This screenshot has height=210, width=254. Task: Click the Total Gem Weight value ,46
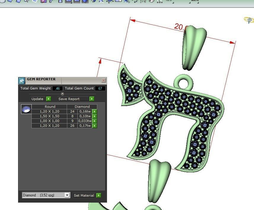57,88
